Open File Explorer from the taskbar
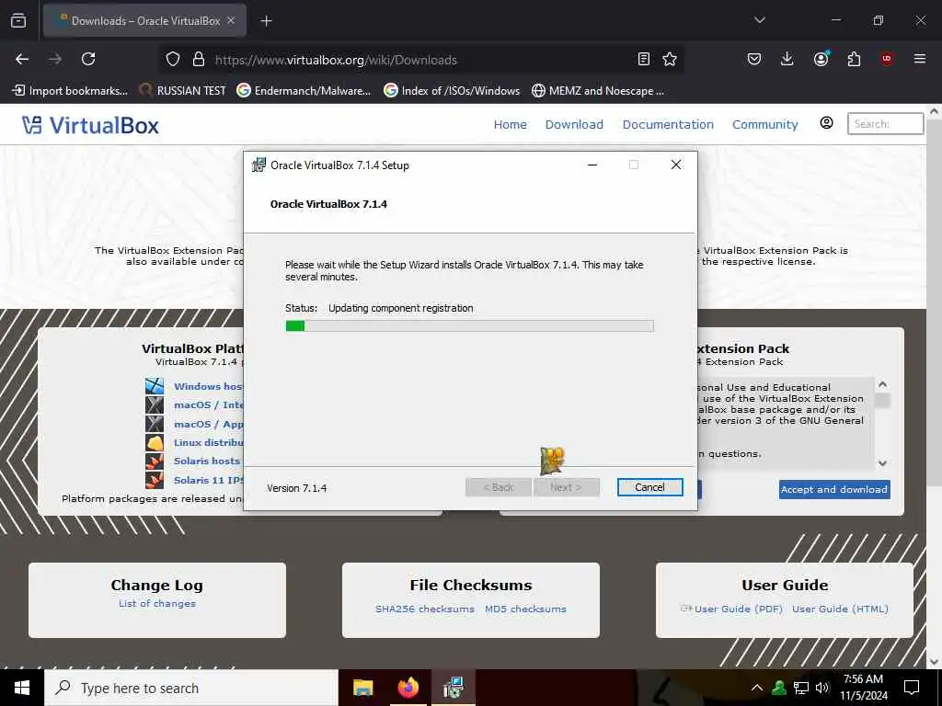This screenshot has height=706, width=942. pos(362,688)
